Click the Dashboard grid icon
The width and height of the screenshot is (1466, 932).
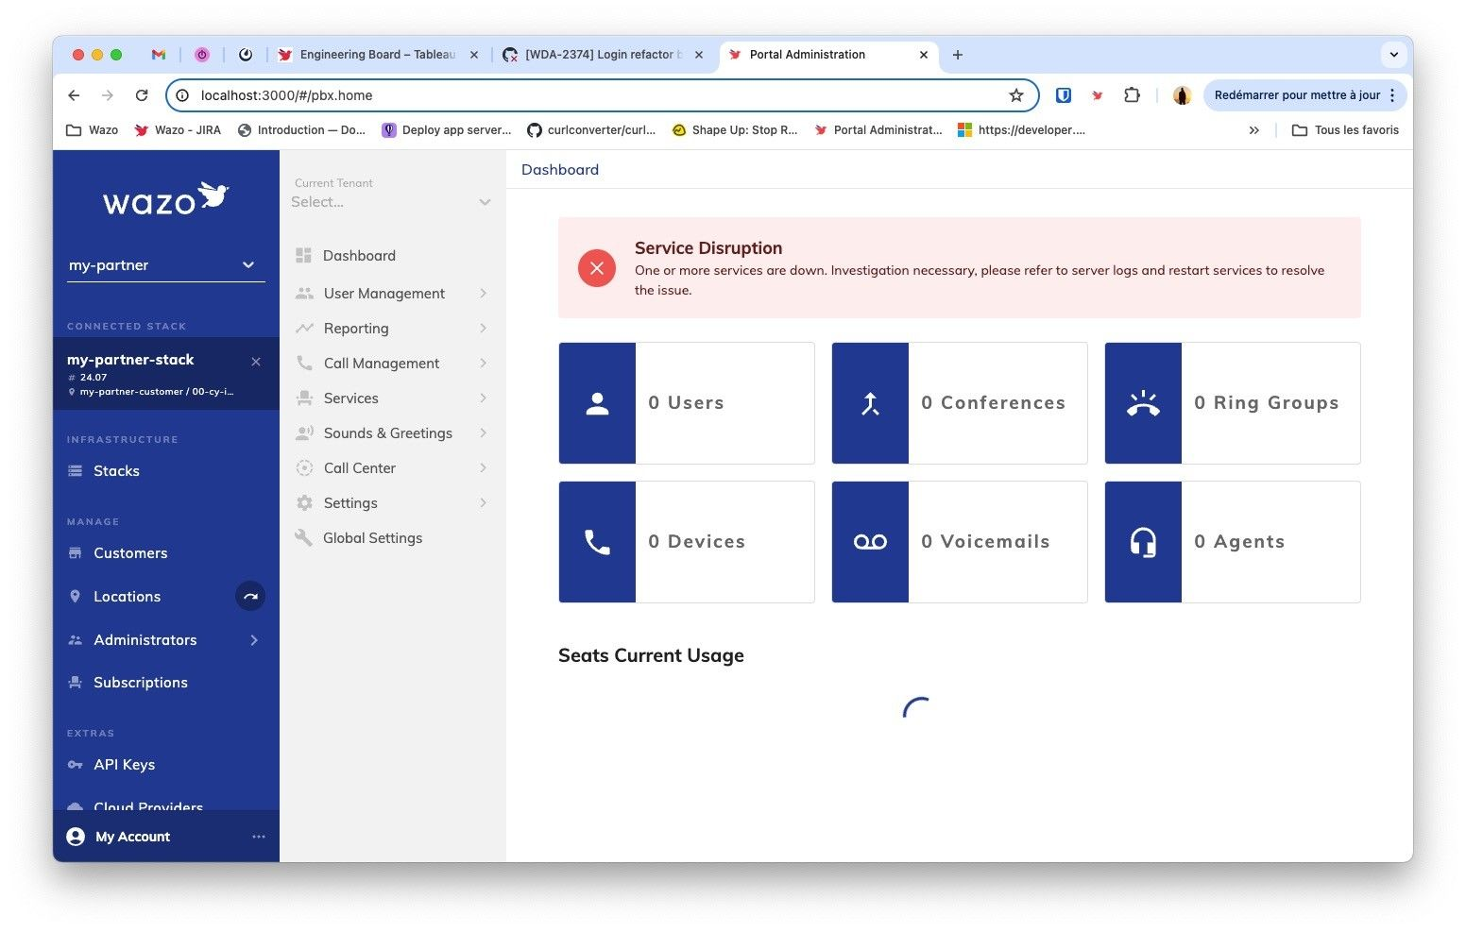coord(303,256)
